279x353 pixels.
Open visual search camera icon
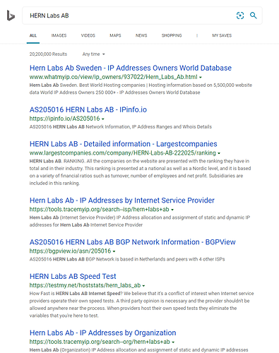pyautogui.click(x=240, y=16)
